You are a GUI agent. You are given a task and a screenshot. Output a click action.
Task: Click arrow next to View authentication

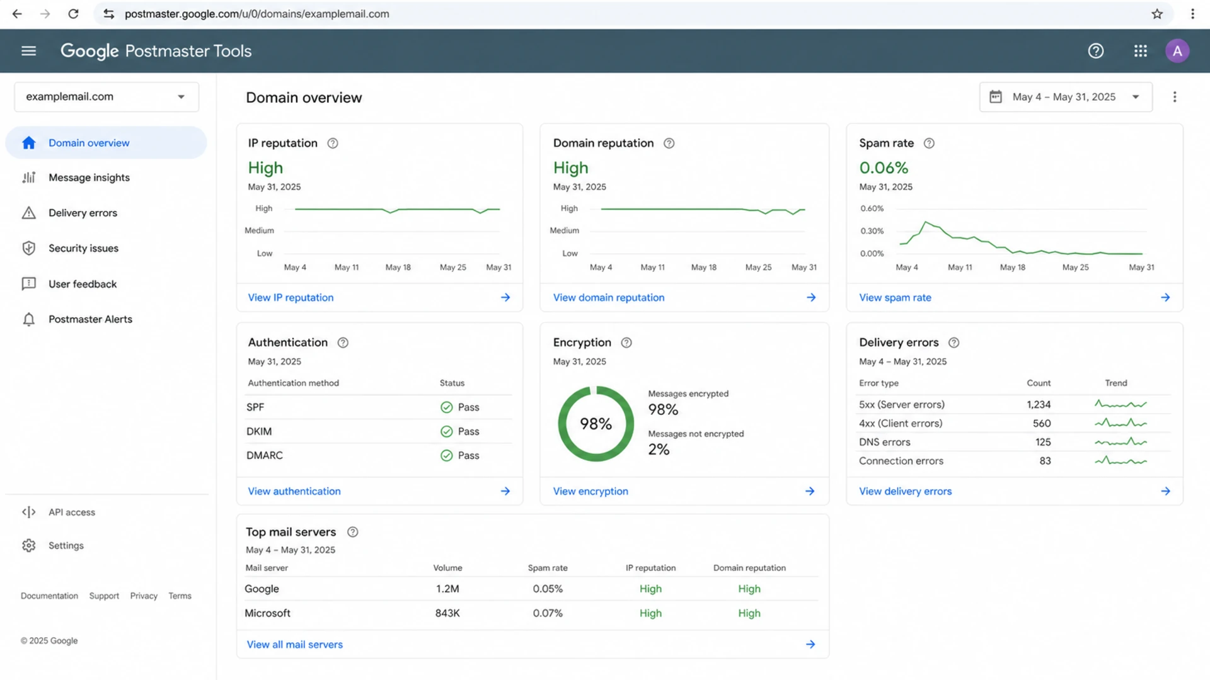pyautogui.click(x=505, y=491)
